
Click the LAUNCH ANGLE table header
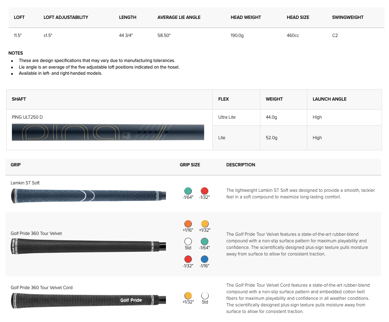[x=329, y=99]
